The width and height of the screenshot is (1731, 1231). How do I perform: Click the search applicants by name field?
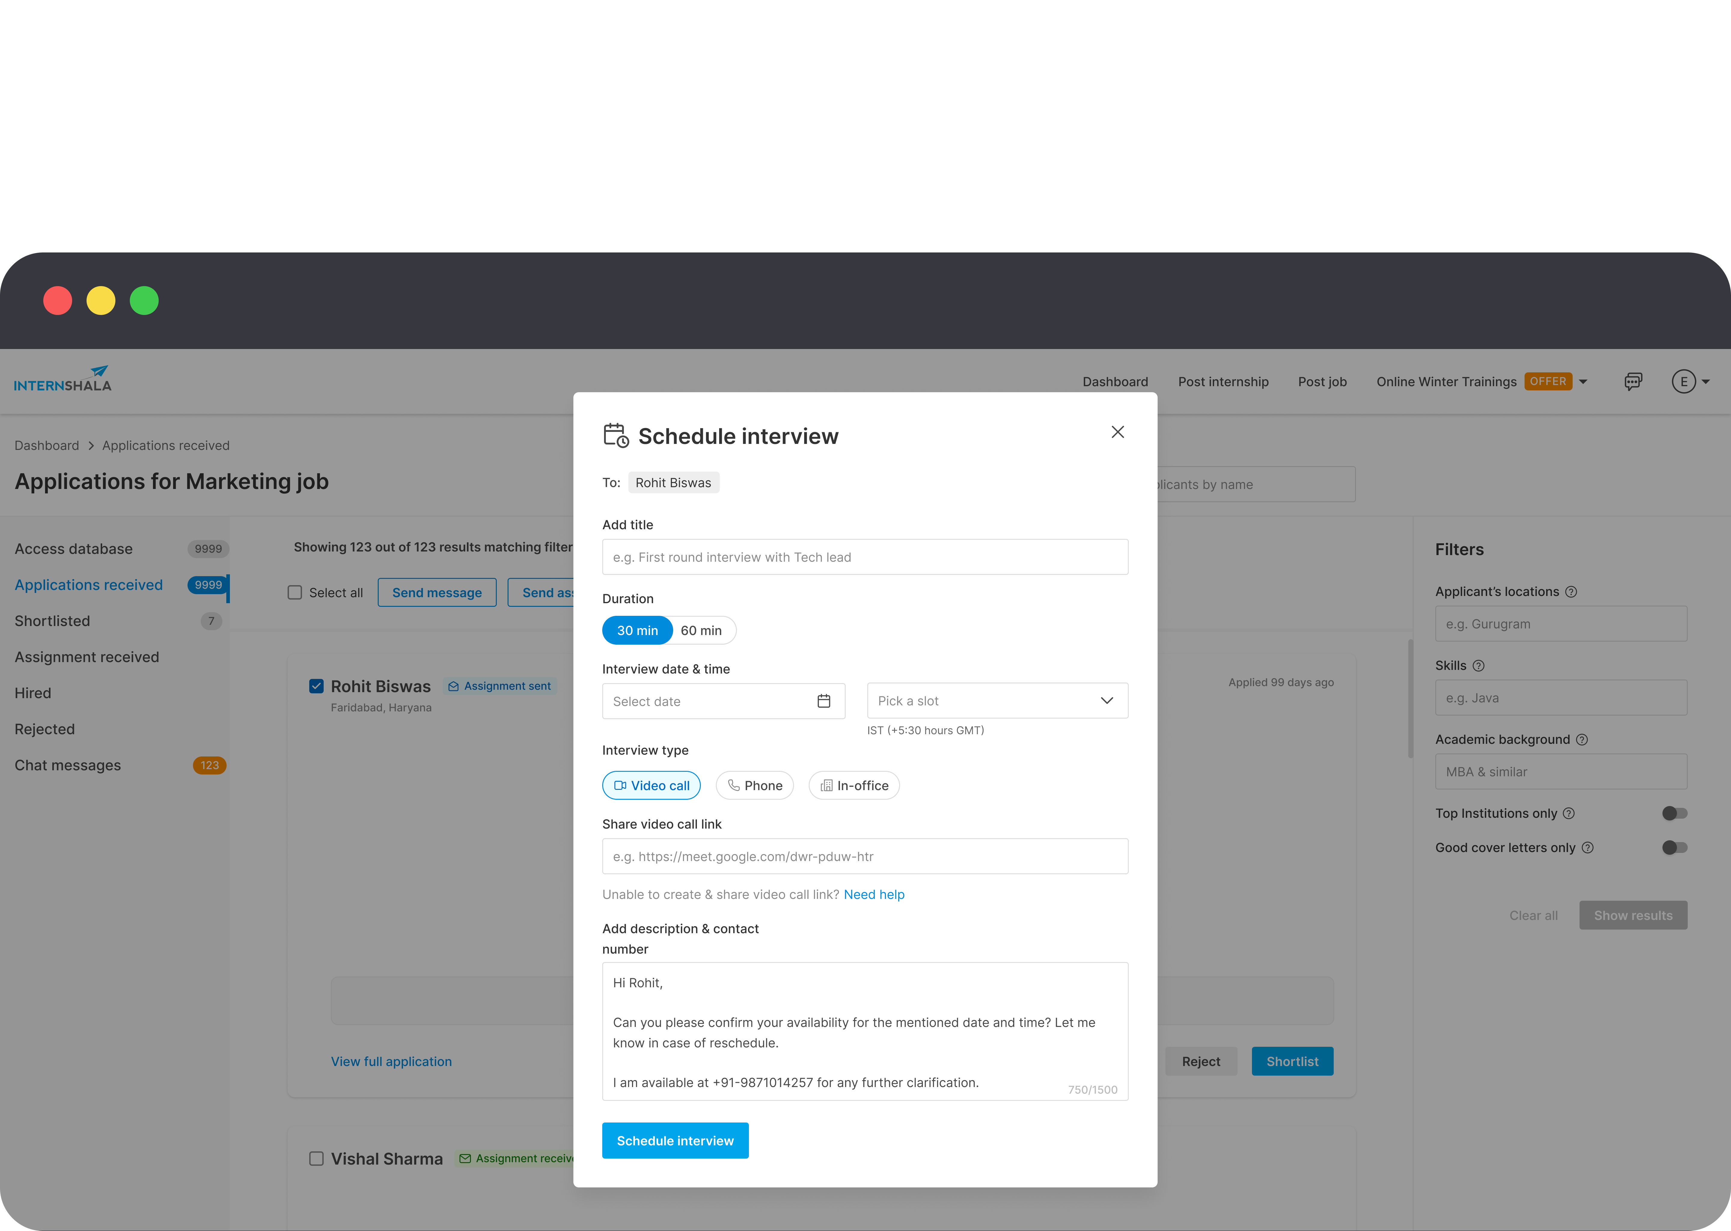click(1256, 484)
